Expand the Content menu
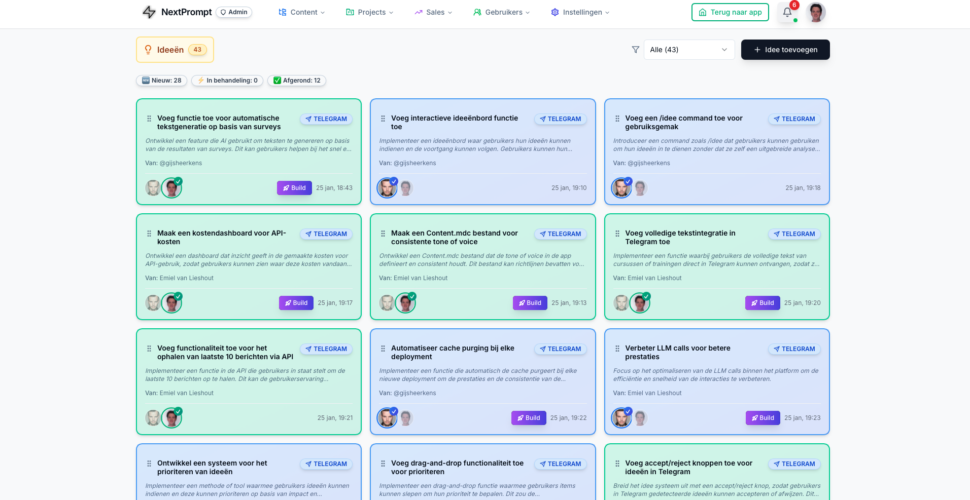Viewport: 970px width, 500px height. [302, 12]
